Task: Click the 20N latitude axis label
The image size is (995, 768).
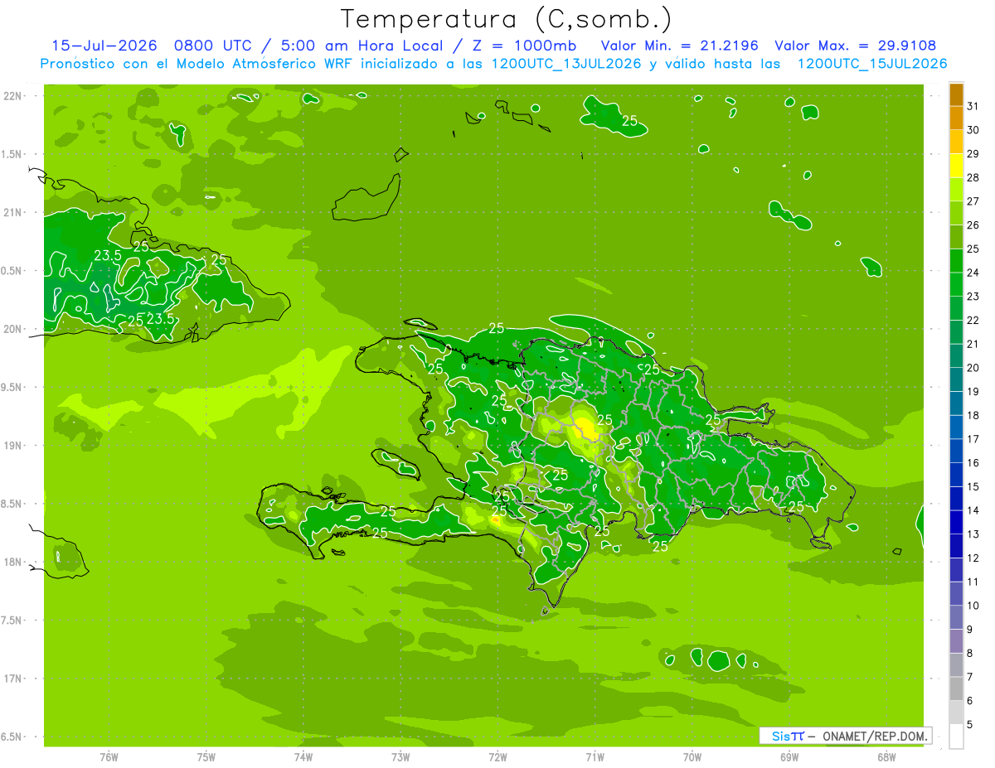Action: pyautogui.click(x=13, y=329)
